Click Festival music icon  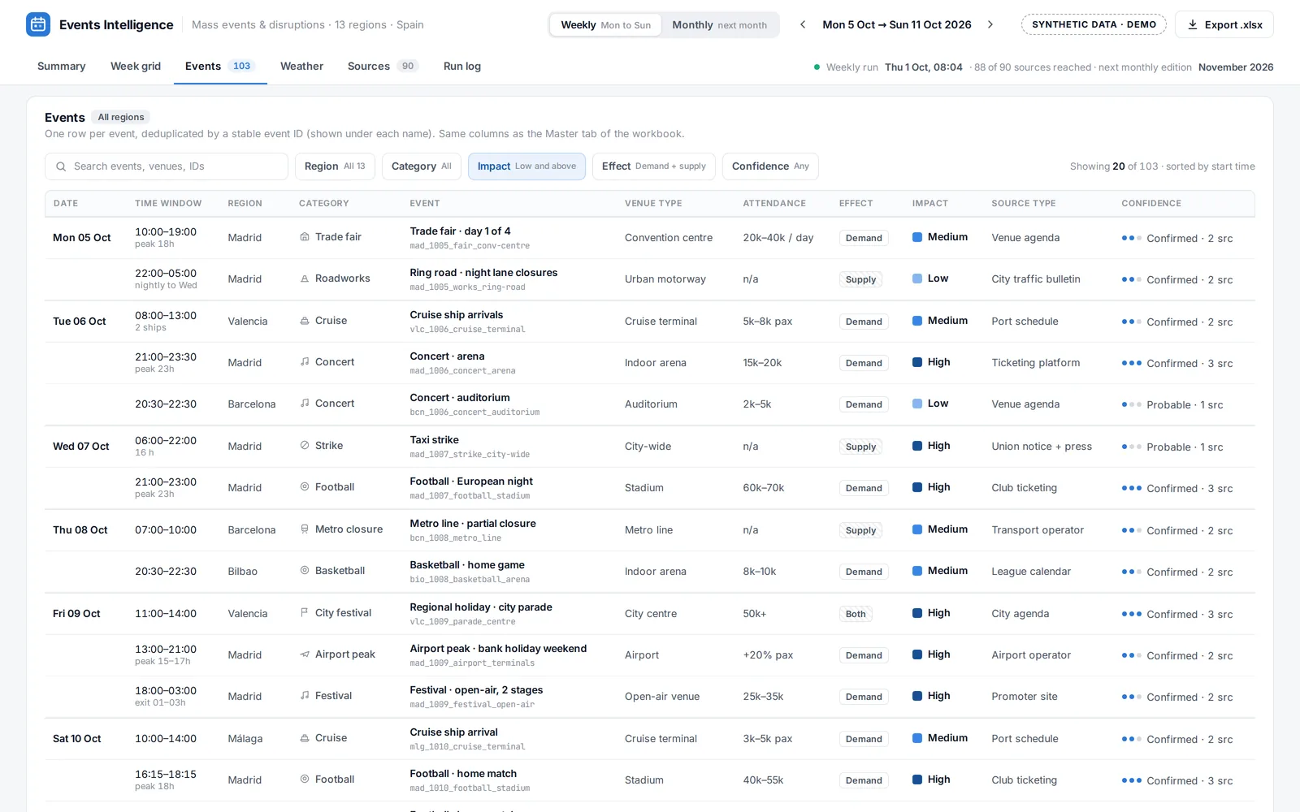(x=305, y=696)
